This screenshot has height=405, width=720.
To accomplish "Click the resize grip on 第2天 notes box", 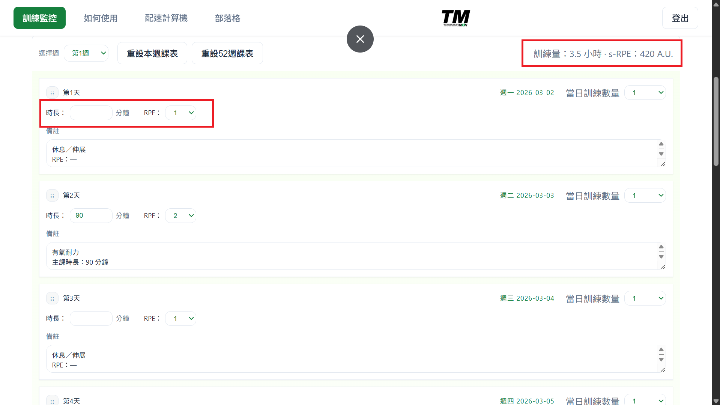I will pos(663,266).
